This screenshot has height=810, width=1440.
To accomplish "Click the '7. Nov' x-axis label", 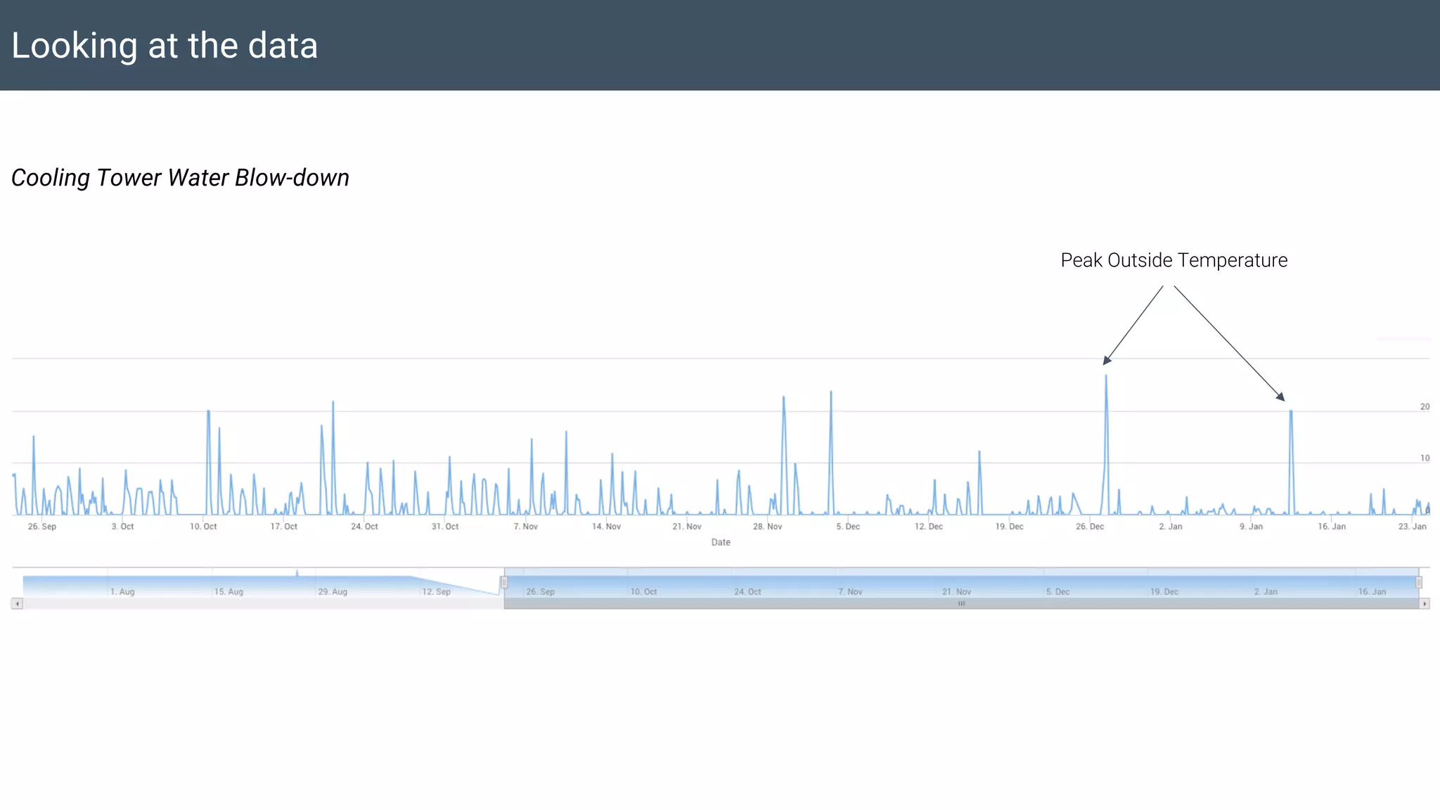I will click(526, 527).
